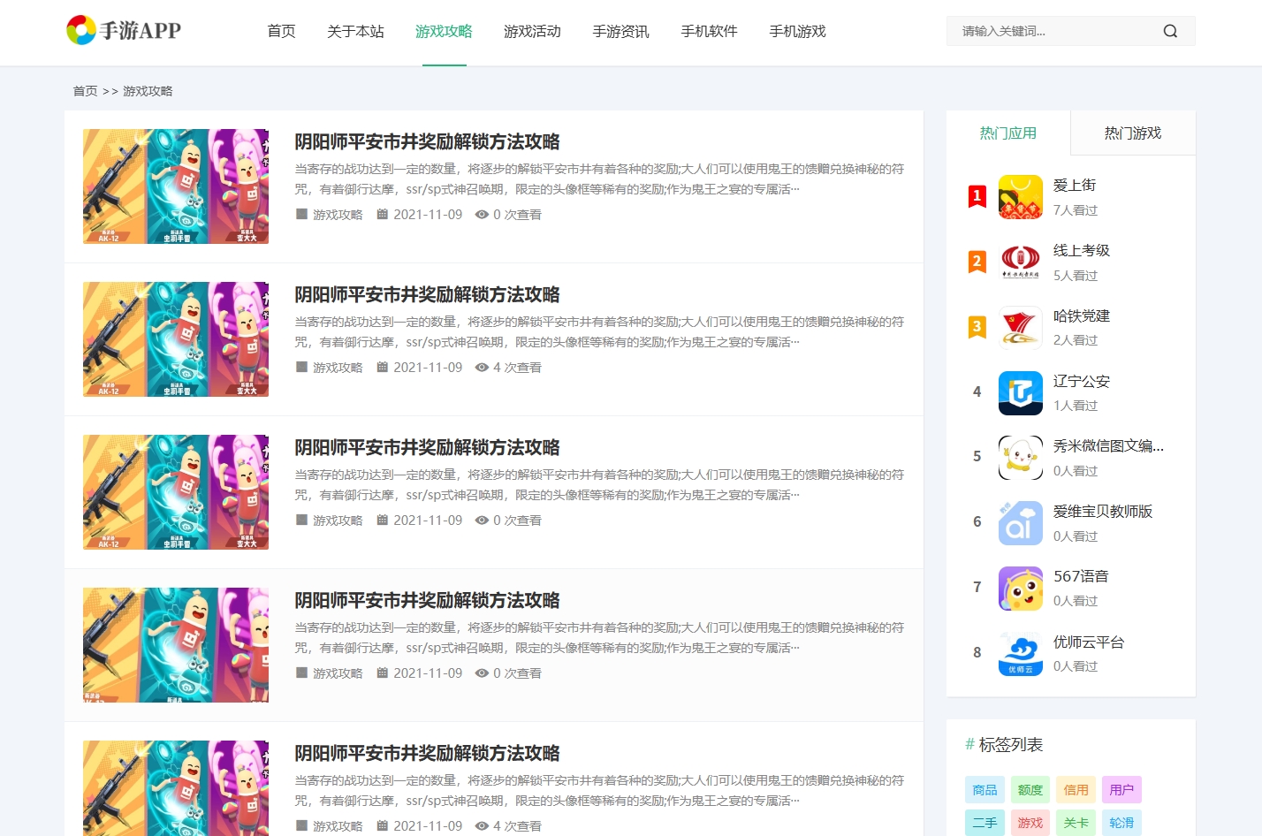Viewport: 1262px width, 836px height.
Task: Open 手机软件 in the navigation bar
Action: (x=709, y=32)
